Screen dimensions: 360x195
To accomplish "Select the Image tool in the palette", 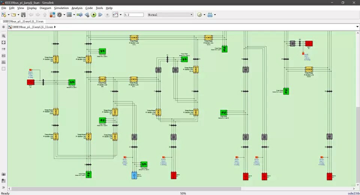I will point(3,62).
